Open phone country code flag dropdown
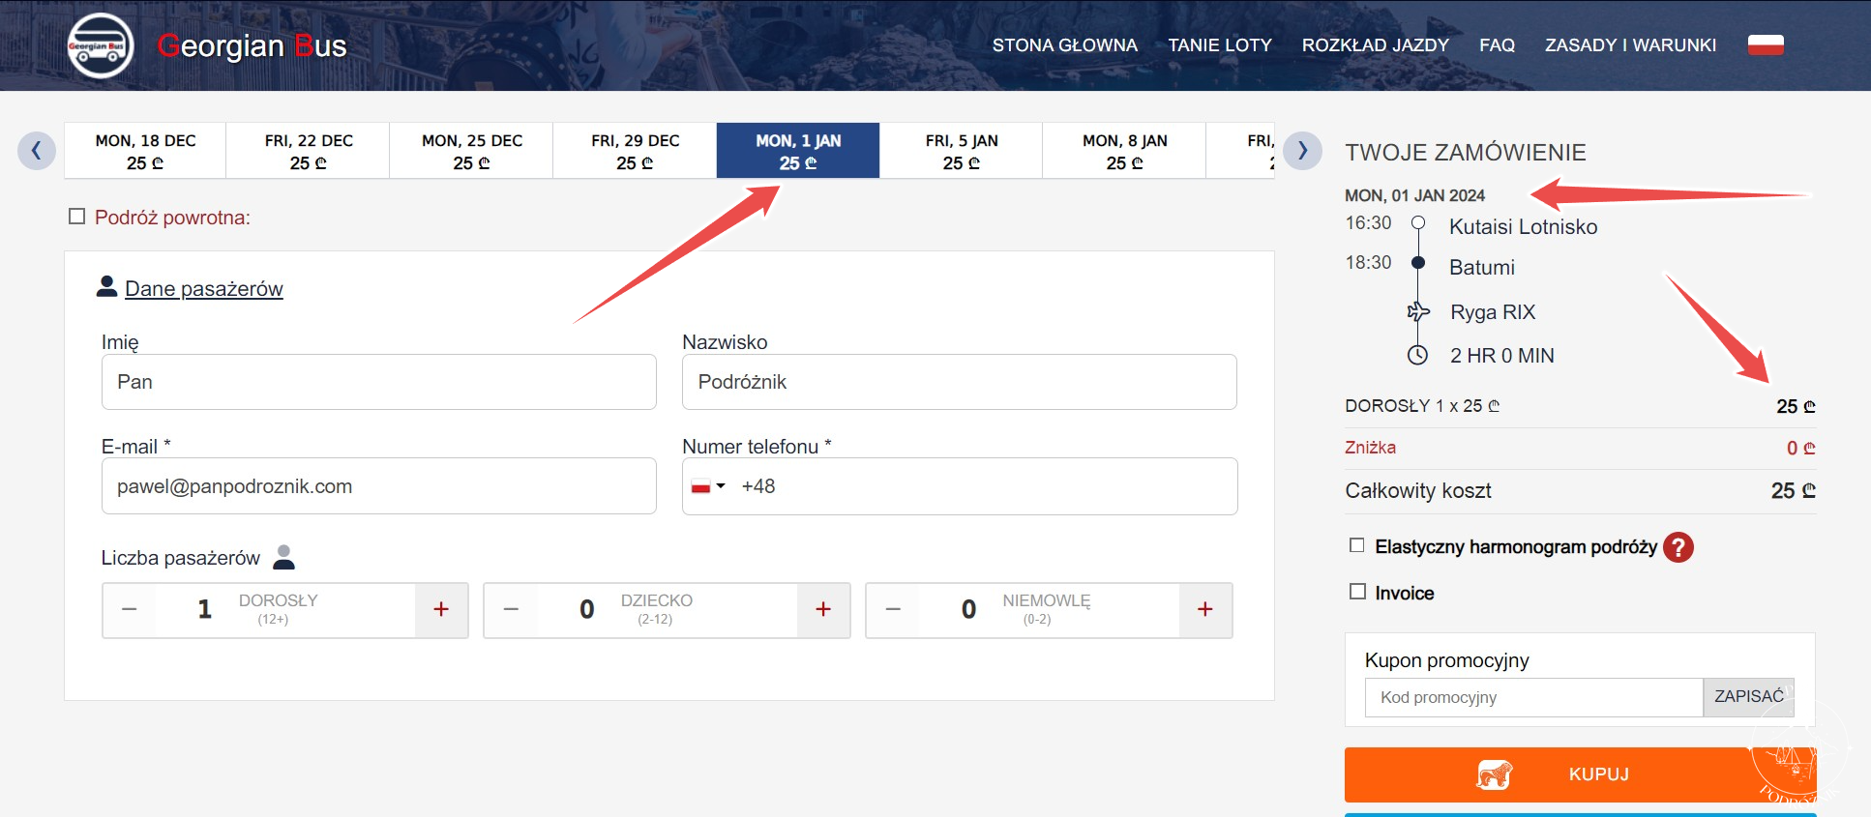The width and height of the screenshot is (1871, 817). pos(708,486)
